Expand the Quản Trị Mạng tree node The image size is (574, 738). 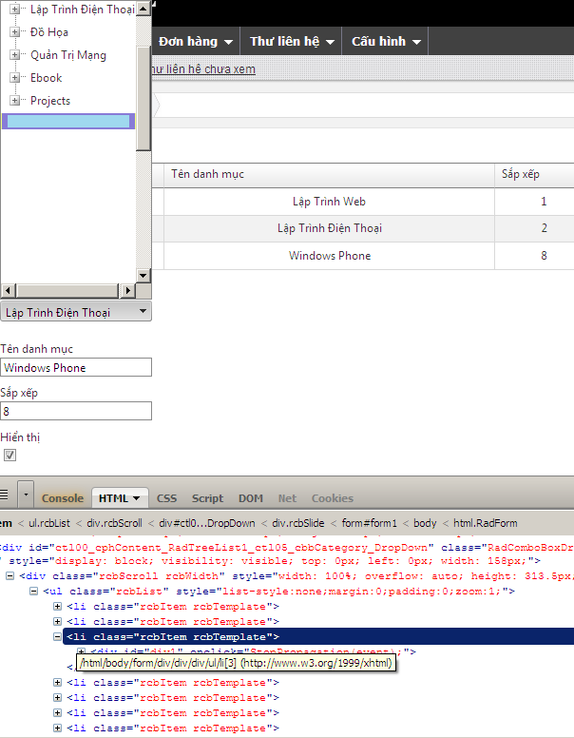coord(14,54)
